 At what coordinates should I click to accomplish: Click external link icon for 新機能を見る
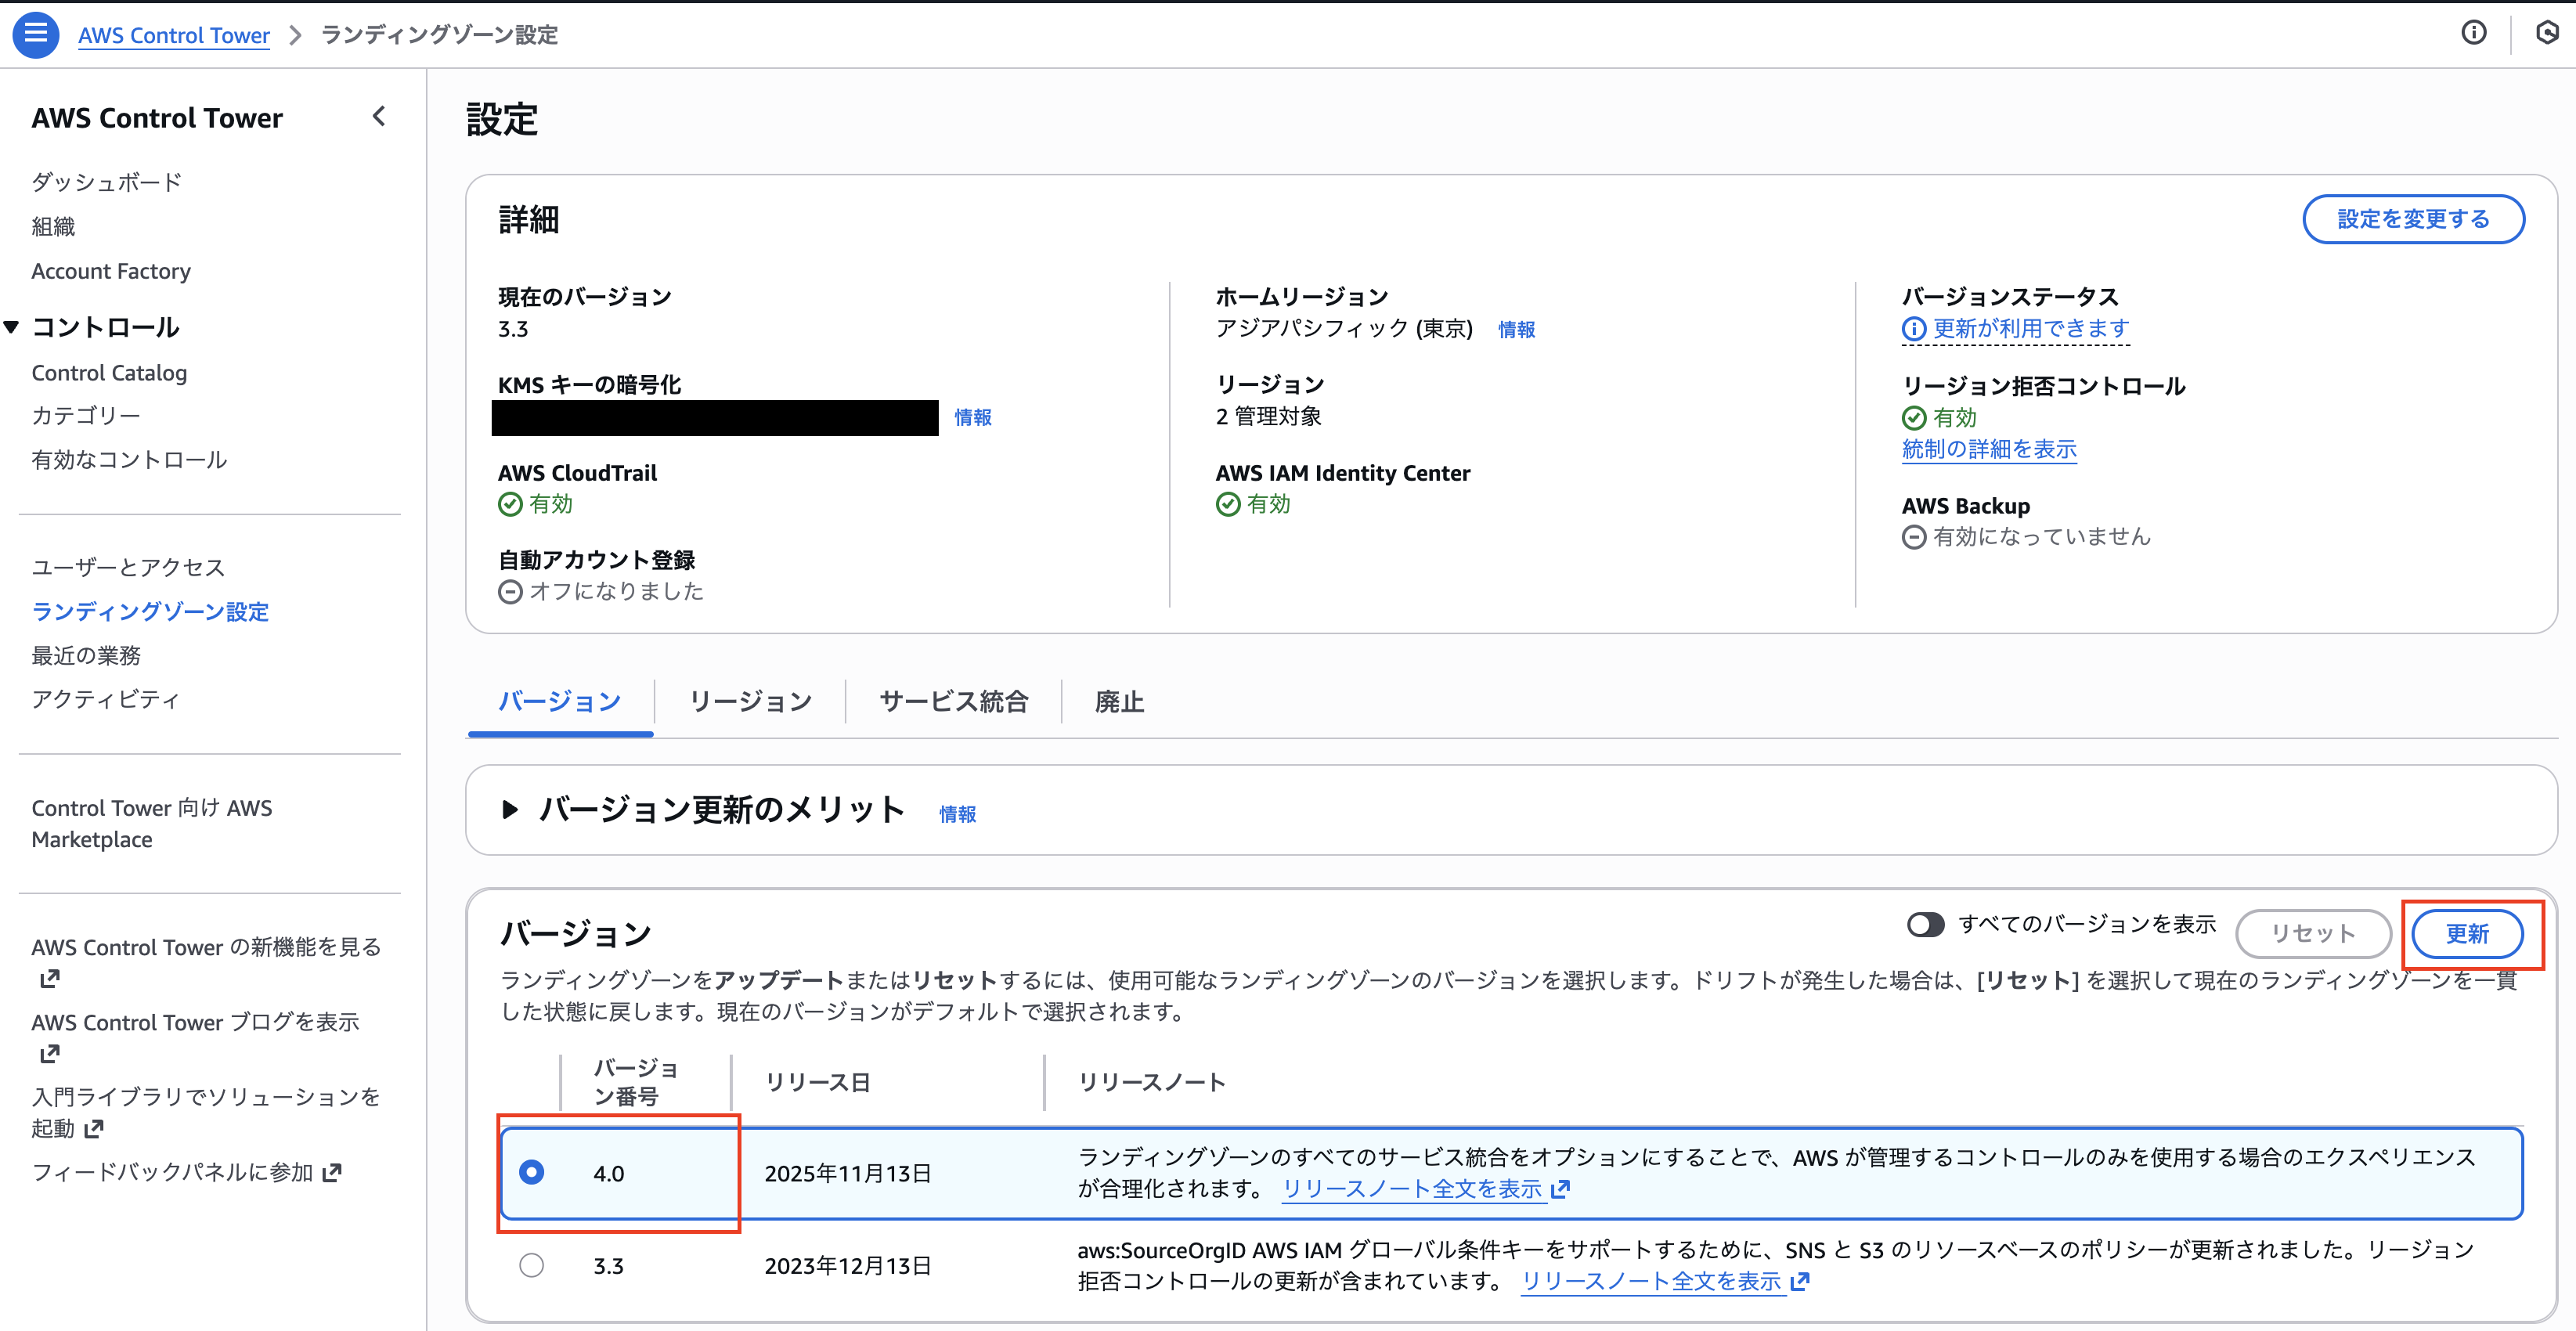tap(49, 979)
